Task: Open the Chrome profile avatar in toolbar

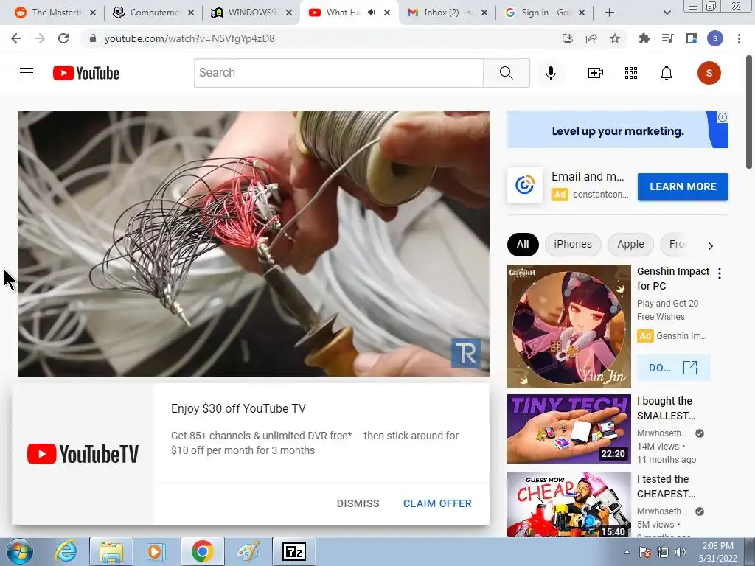Action: (x=714, y=38)
